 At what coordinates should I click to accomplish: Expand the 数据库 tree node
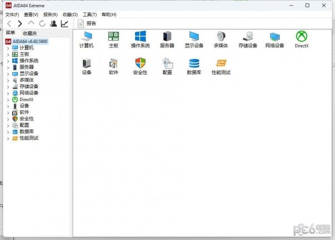pyautogui.click(x=8, y=132)
